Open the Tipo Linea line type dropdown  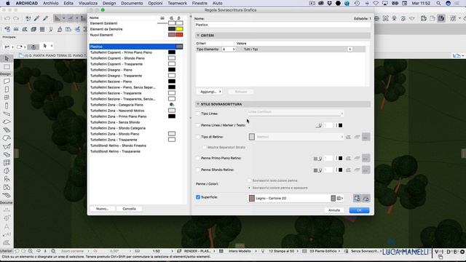point(296,114)
